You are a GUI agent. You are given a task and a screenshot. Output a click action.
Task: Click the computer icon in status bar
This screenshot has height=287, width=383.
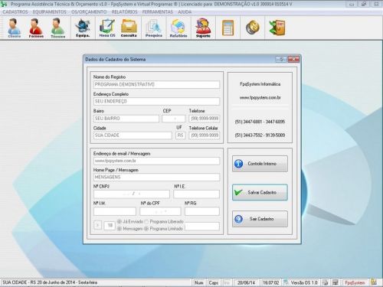[336, 282]
